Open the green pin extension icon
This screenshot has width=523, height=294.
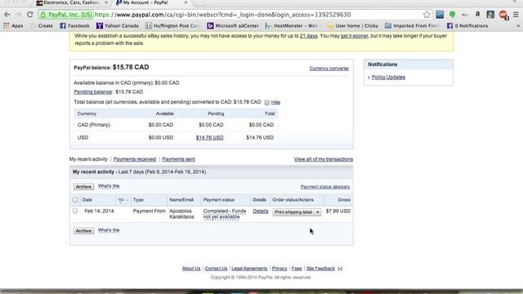tap(452, 15)
